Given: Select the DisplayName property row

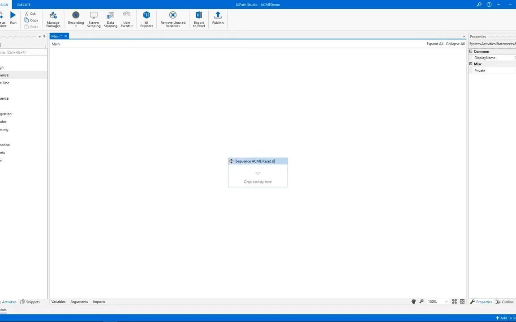Looking at the screenshot, I should click(x=493, y=58).
